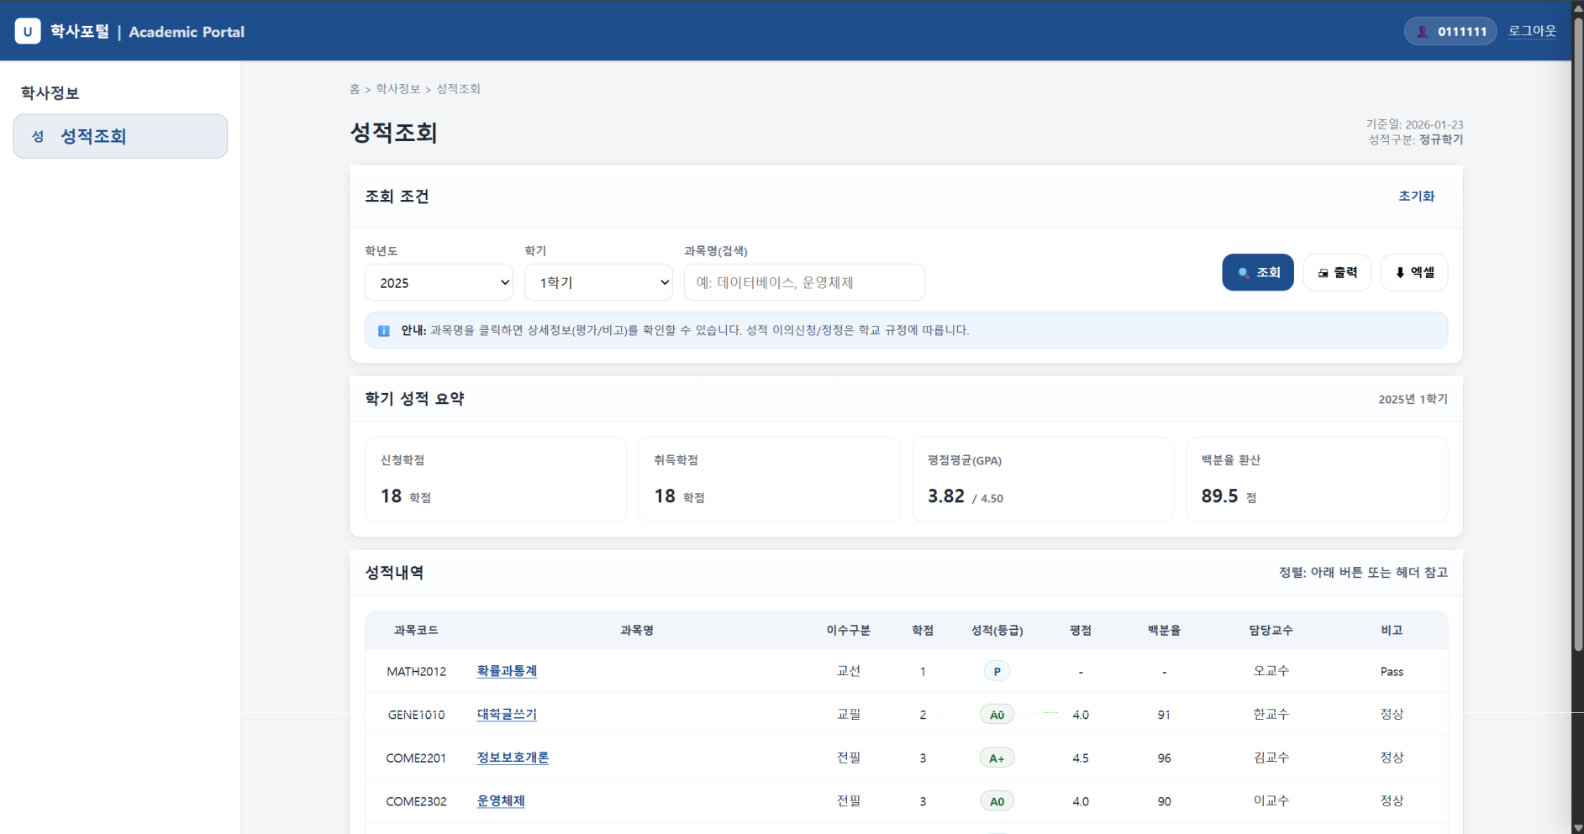This screenshot has height=834, width=1584.
Task: Go to 홈 in the breadcrumb
Action: 355,89
